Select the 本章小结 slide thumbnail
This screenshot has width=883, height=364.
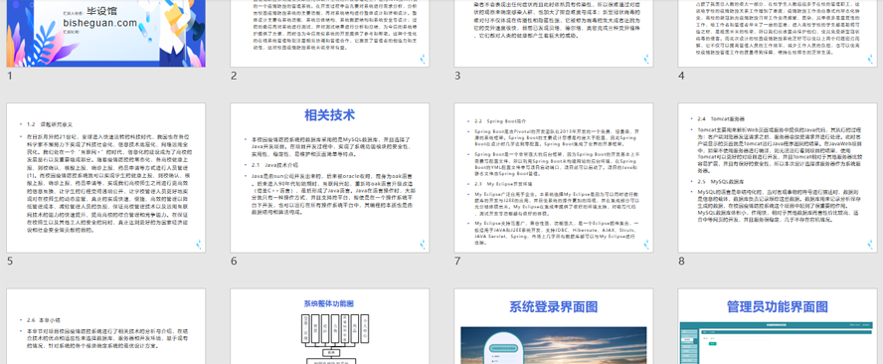pos(105,326)
